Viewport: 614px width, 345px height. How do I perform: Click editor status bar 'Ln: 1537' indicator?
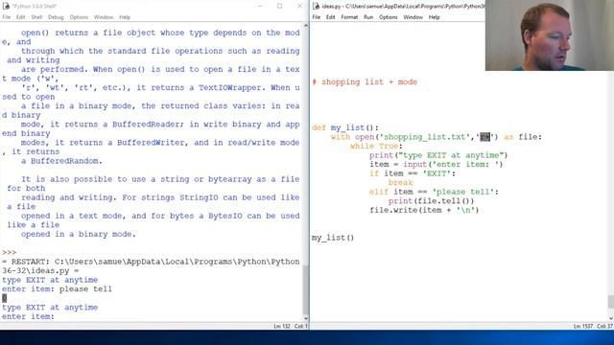click(x=583, y=326)
